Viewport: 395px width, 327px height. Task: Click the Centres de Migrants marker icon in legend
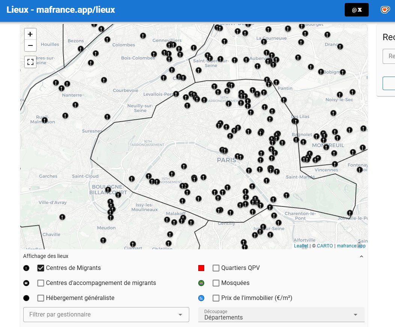click(x=27, y=268)
